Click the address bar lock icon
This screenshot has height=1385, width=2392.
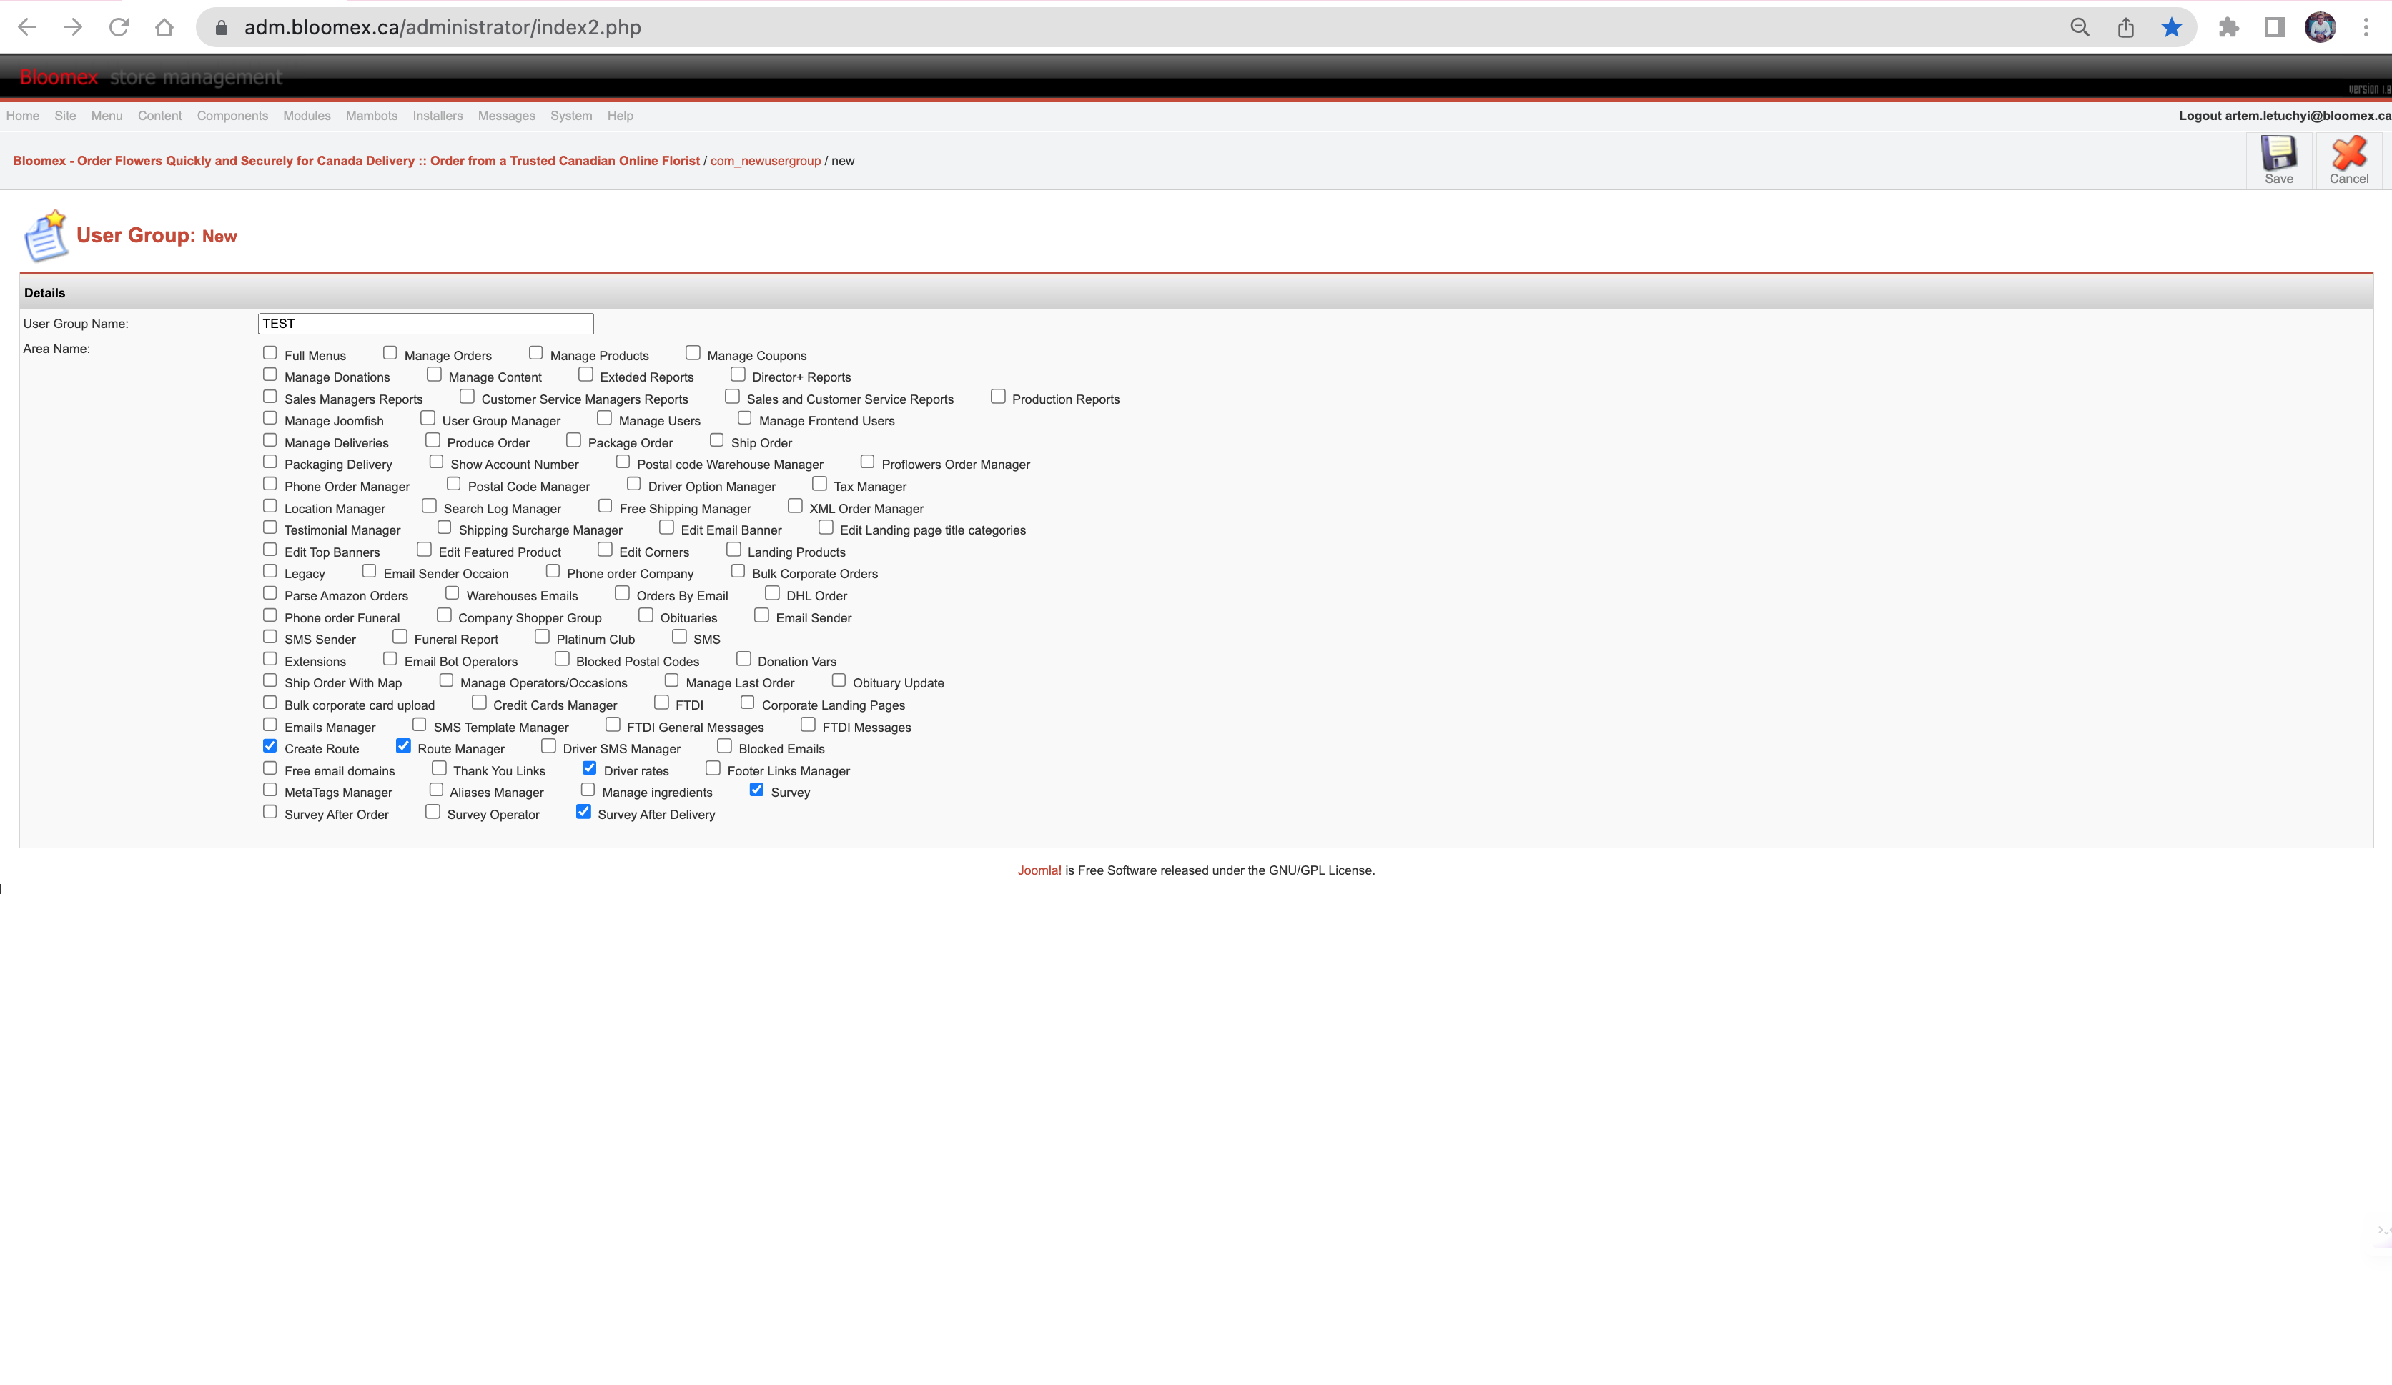pos(221,27)
